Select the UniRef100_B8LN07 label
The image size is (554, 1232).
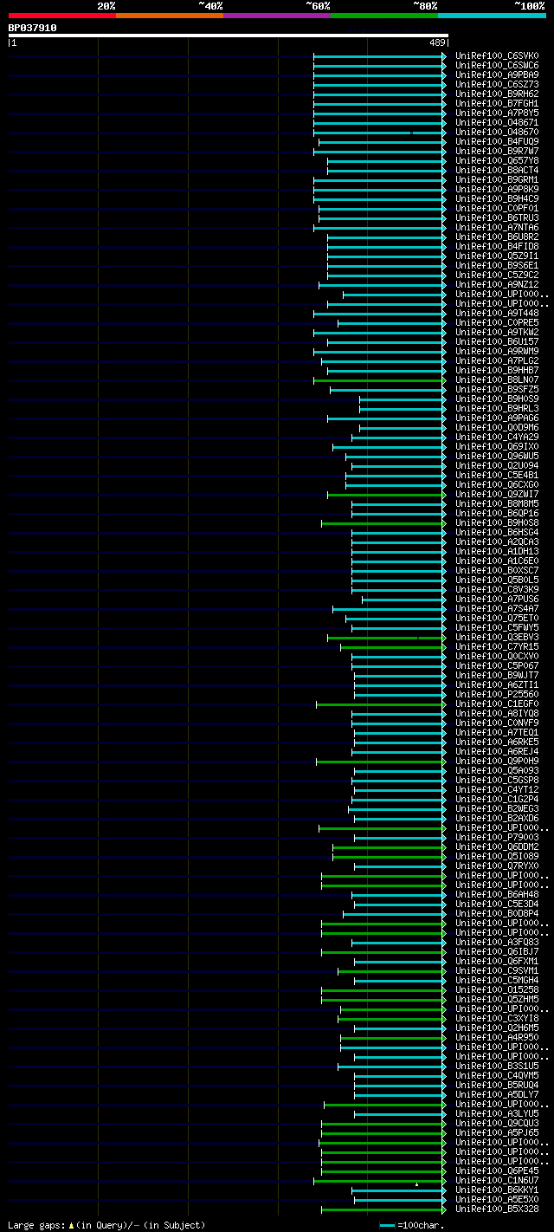coord(497,379)
